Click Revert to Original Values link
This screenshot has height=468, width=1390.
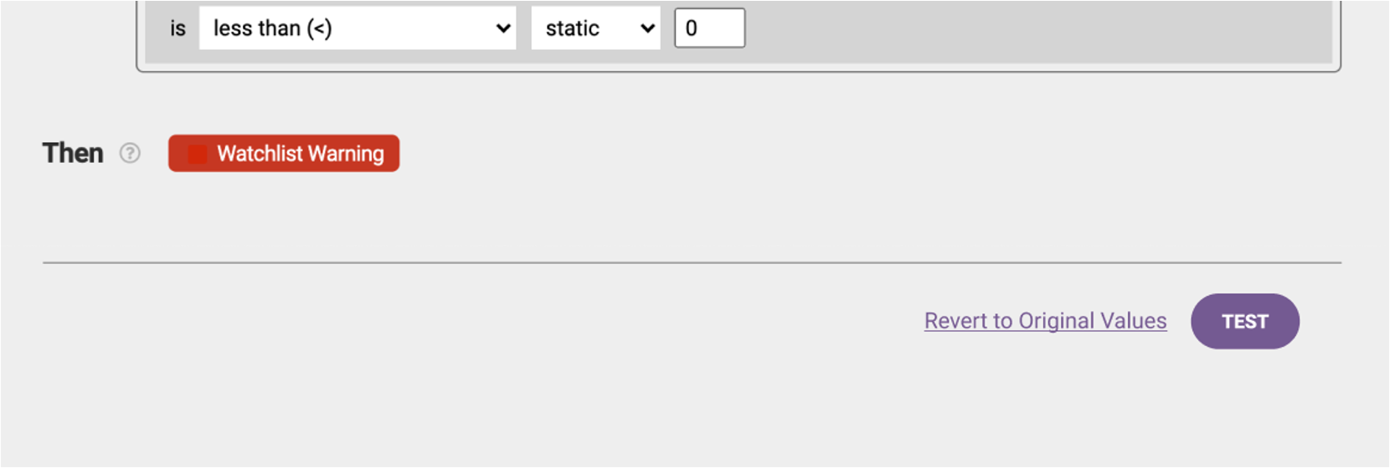(1045, 321)
